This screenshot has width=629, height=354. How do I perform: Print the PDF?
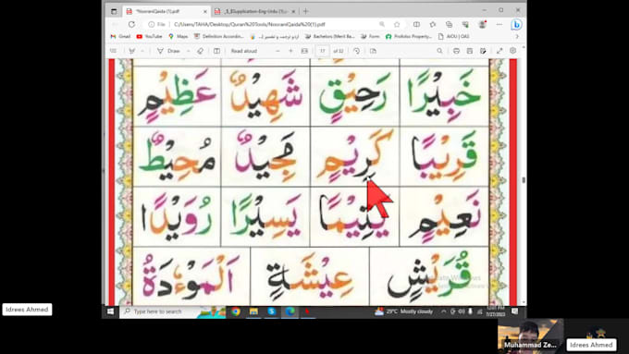[456, 51]
